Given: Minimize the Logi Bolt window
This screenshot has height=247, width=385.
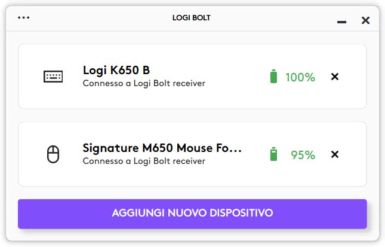Looking at the screenshot, I should [341, 21].
